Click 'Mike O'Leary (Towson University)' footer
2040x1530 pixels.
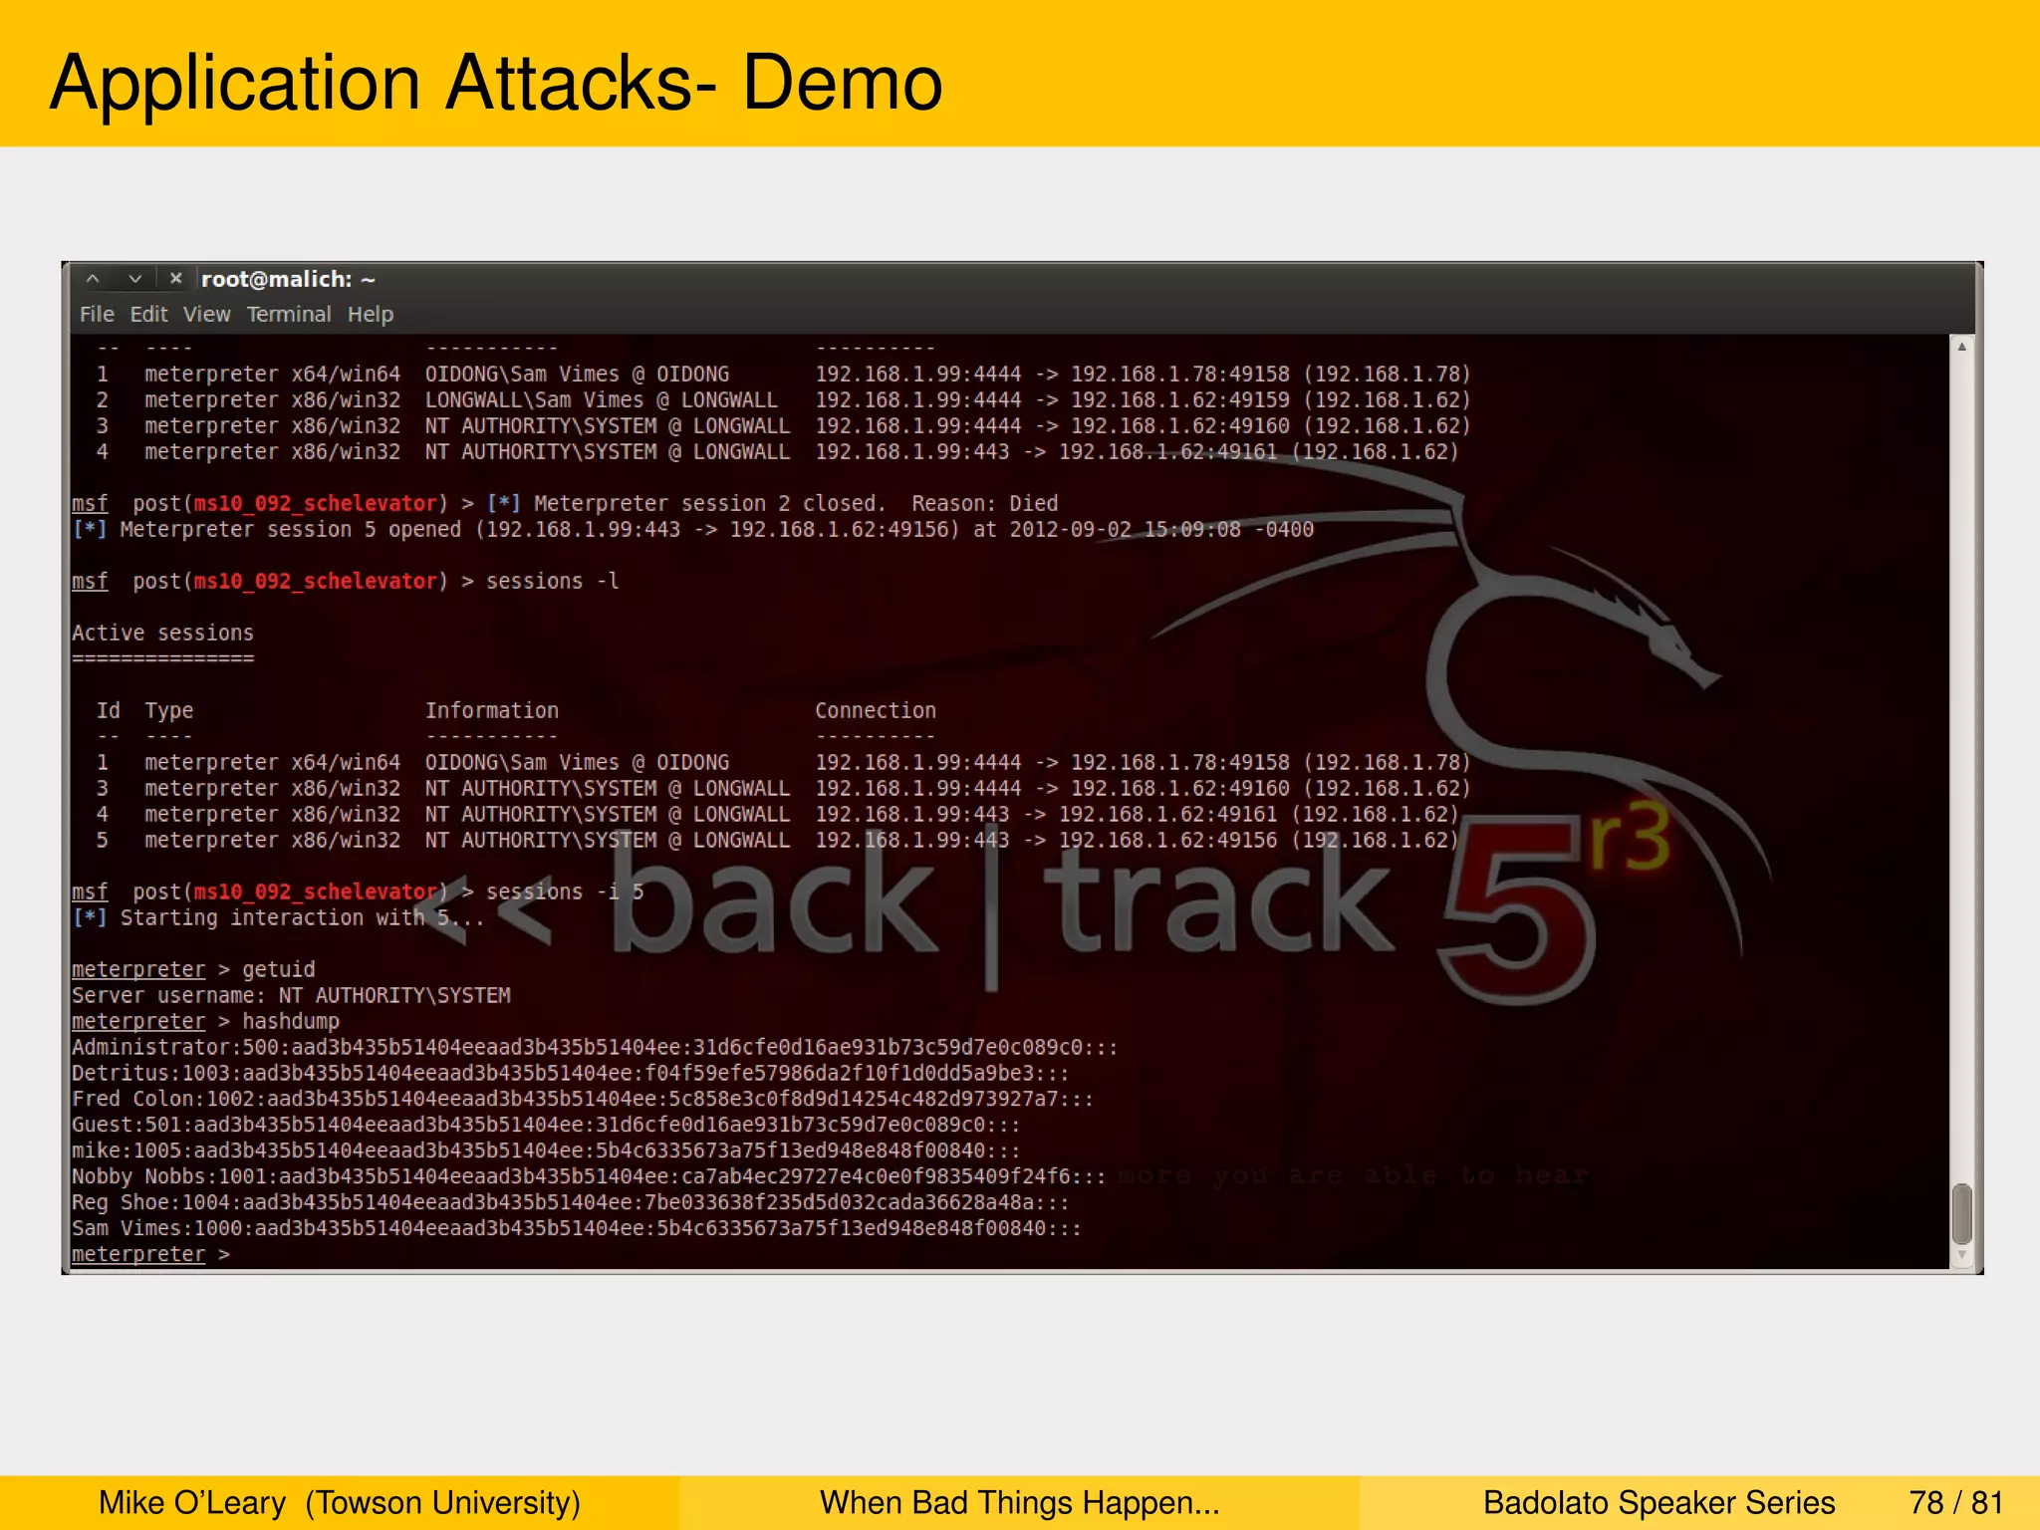tap(340, 1503)
